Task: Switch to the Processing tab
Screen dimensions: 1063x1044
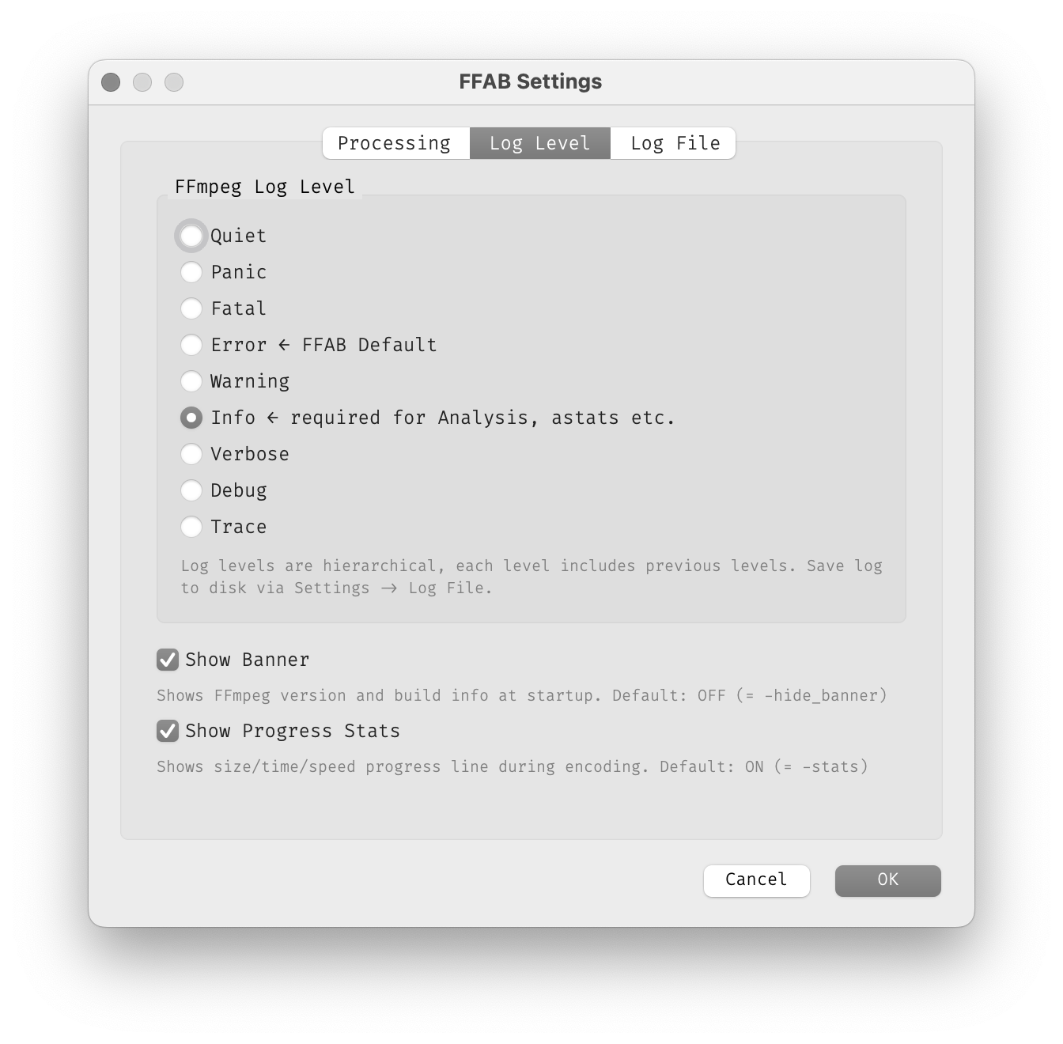Action: (395, 143)
